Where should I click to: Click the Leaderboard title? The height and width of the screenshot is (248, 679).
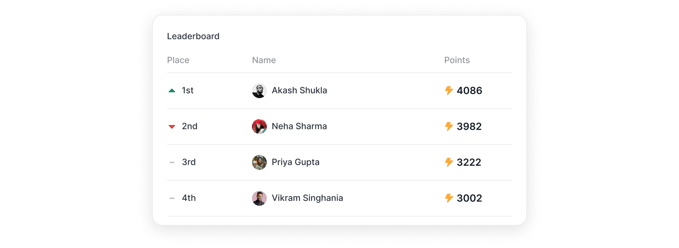click(x=193, y=36)
